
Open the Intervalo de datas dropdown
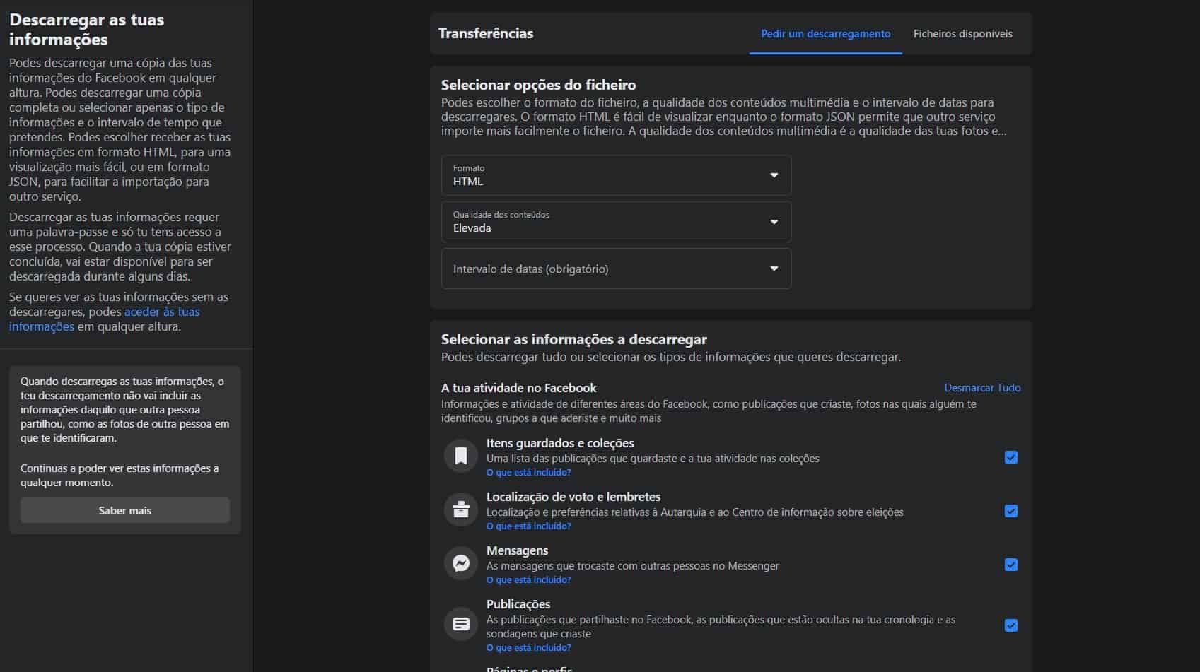(616, 269)
